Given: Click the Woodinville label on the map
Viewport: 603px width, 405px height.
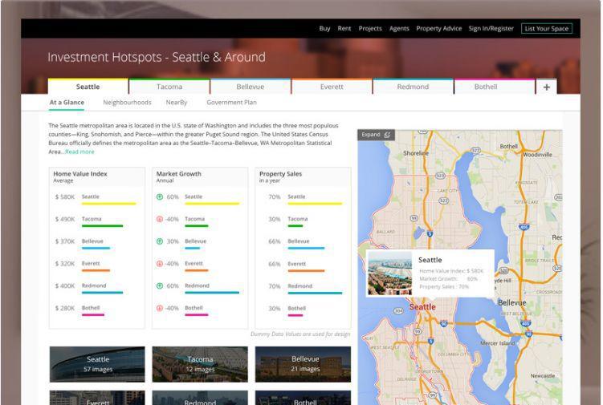Looking at the screenshot, I should click(537, 155).
